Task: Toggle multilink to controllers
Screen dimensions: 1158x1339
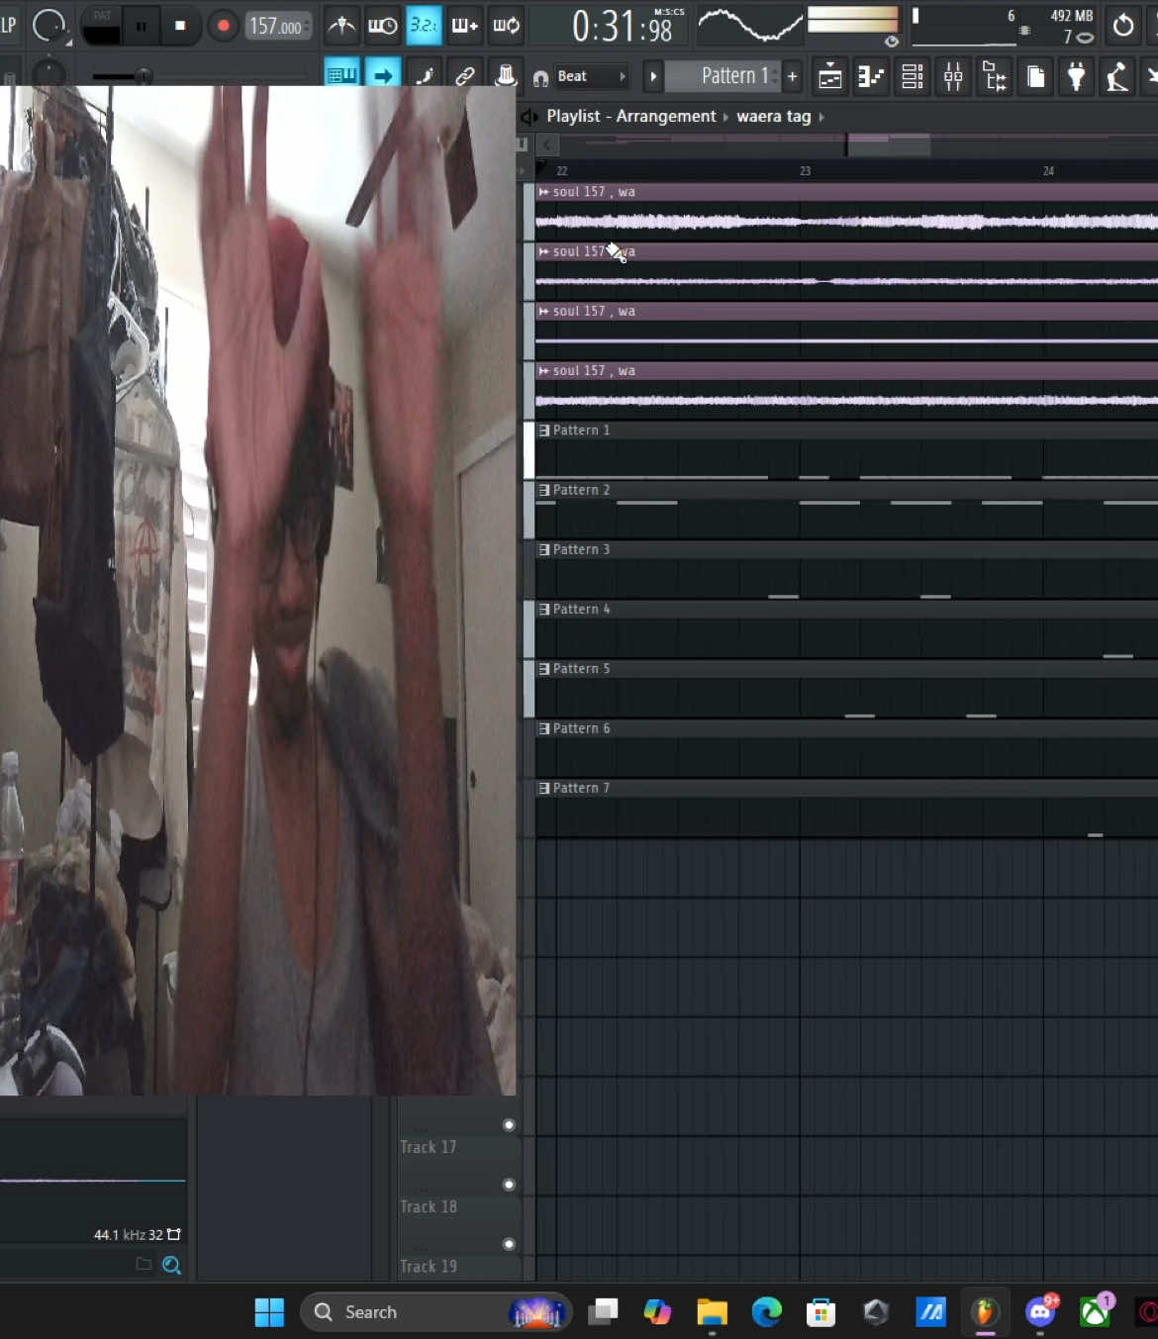Action: 464,76
